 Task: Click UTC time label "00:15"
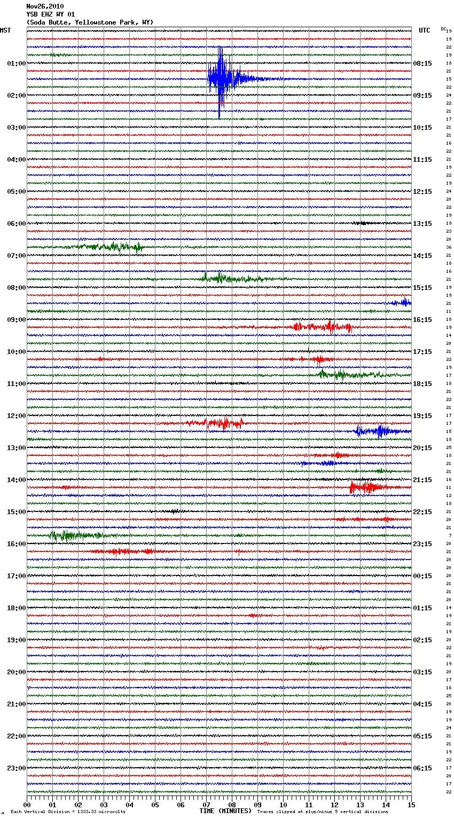pyautogui.click(x=422, y=576)
